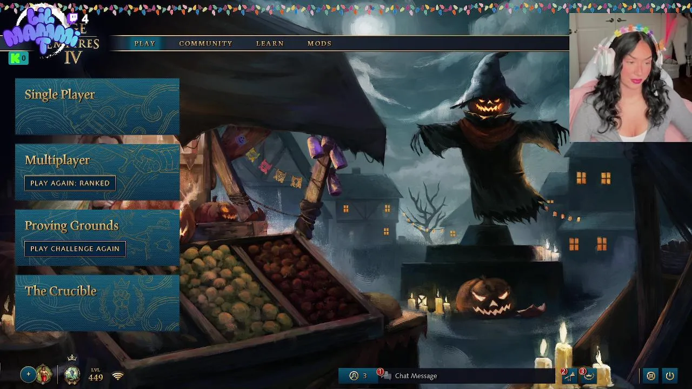Open the Play tab
The image size is (692, 389).
pos(144,43)
